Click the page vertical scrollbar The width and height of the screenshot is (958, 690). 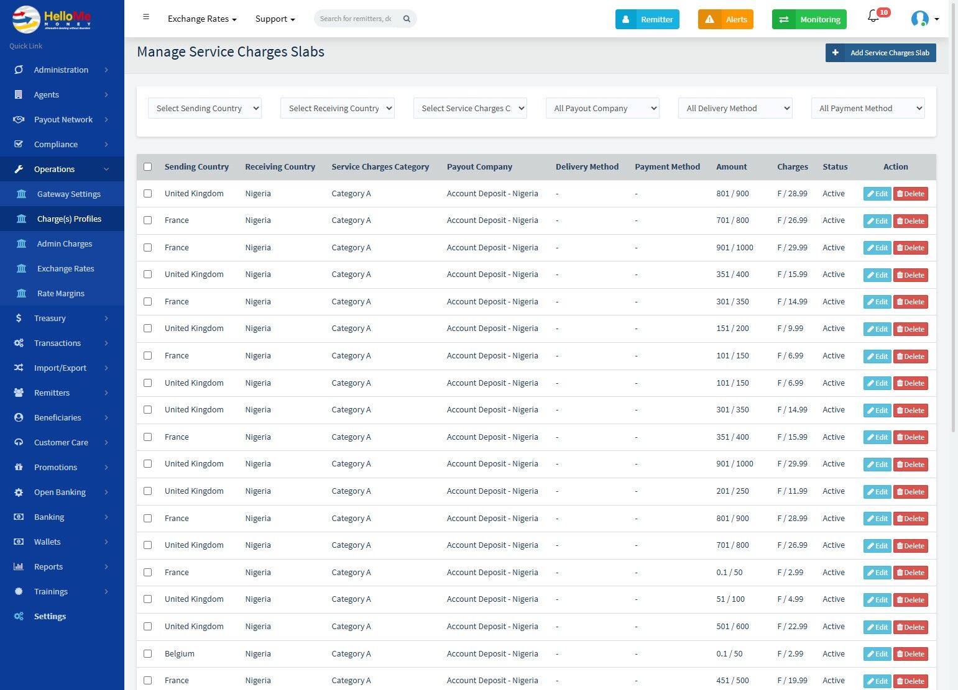(954, 217)
